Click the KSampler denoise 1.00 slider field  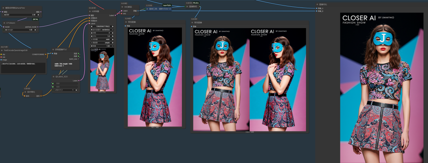click(x=102, y=46)
